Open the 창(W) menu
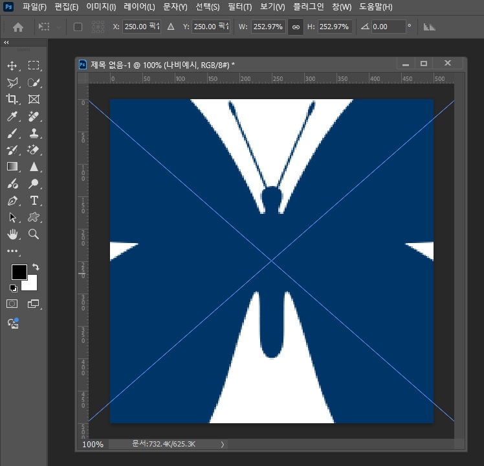This screenshot has width=484, height=466. [342, 6]
